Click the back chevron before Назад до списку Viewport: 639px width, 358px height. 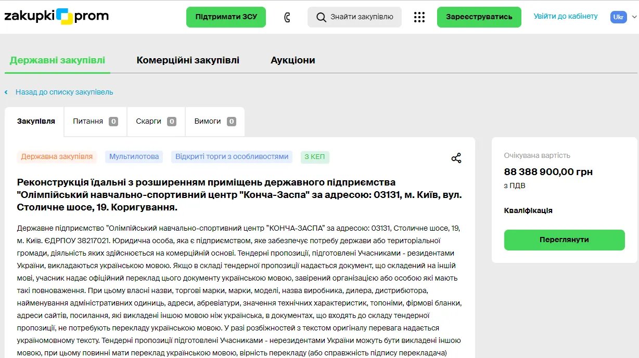6,91
